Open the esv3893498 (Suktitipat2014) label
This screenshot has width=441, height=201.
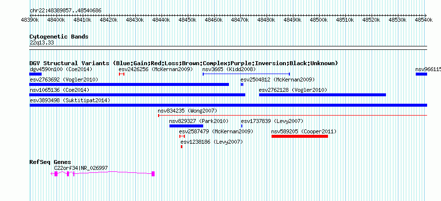pyautogui.click(x=70, y=100)
